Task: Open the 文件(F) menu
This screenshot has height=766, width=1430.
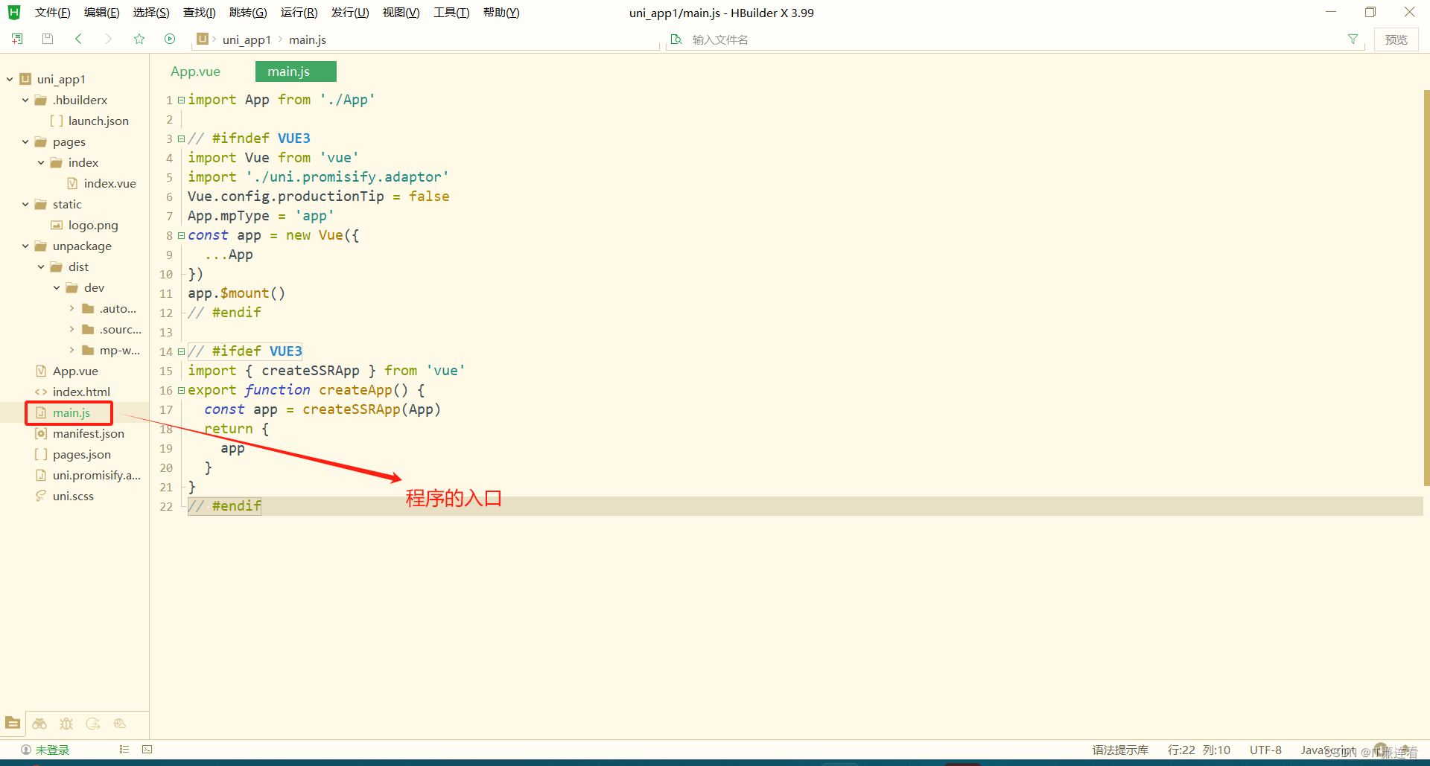Action: point(52,13)
